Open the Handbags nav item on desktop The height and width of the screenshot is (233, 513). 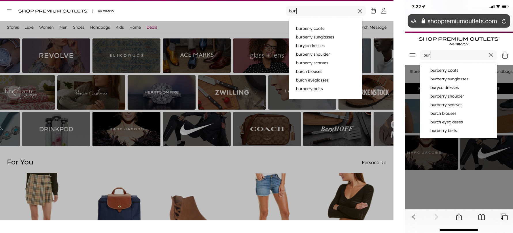coord(100,27)
